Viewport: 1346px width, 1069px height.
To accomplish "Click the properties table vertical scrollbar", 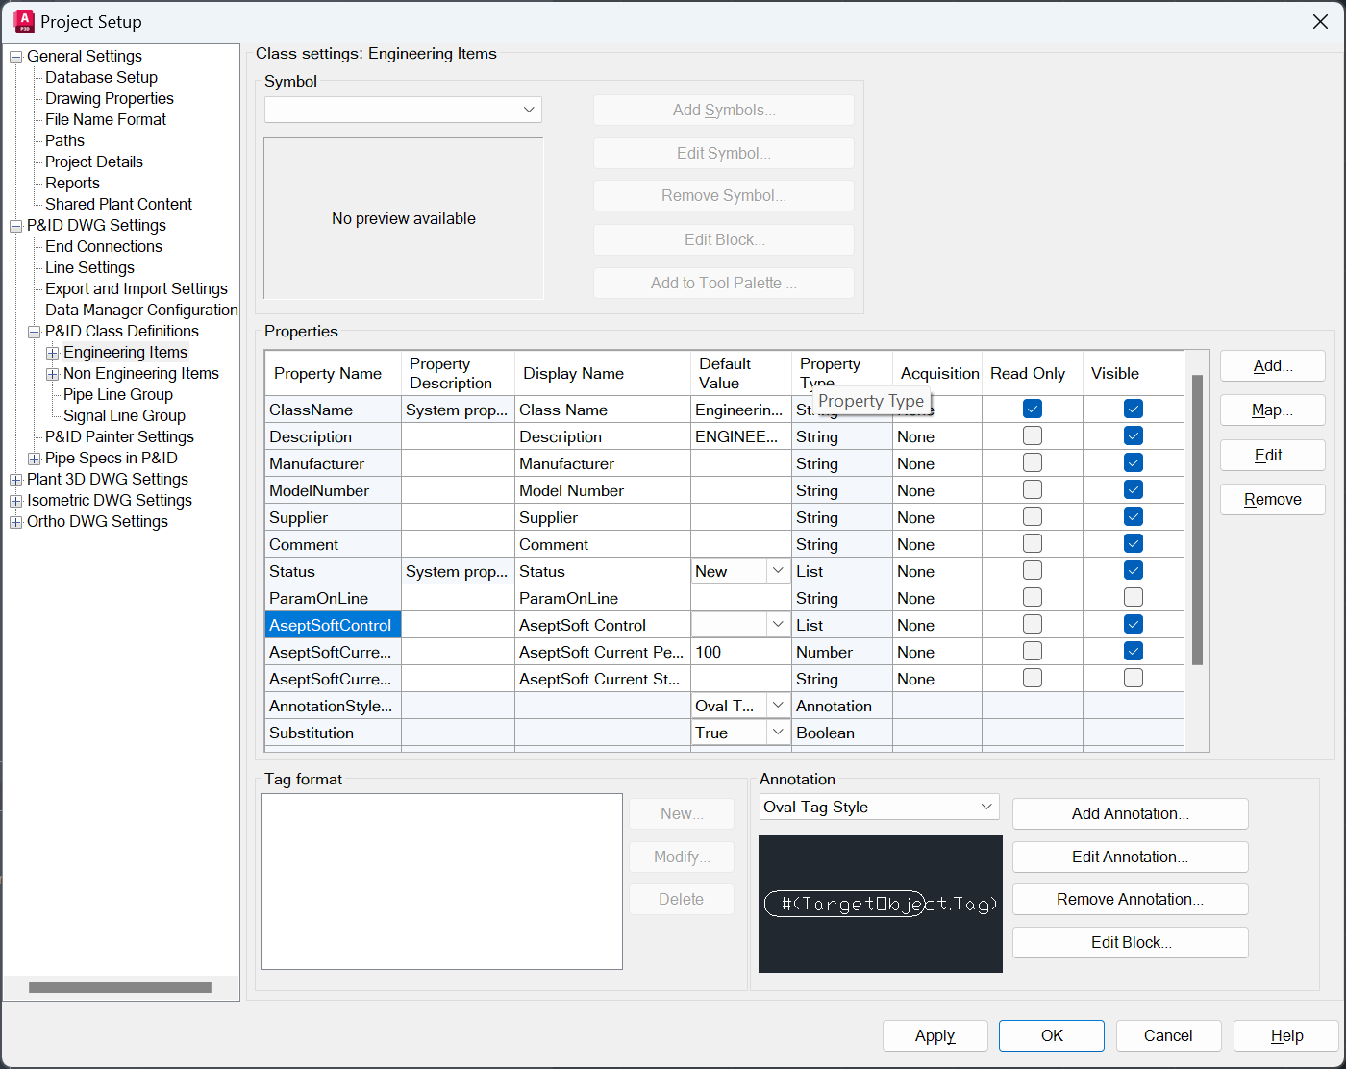I will pyautogui.click(x=1197, y=520).
